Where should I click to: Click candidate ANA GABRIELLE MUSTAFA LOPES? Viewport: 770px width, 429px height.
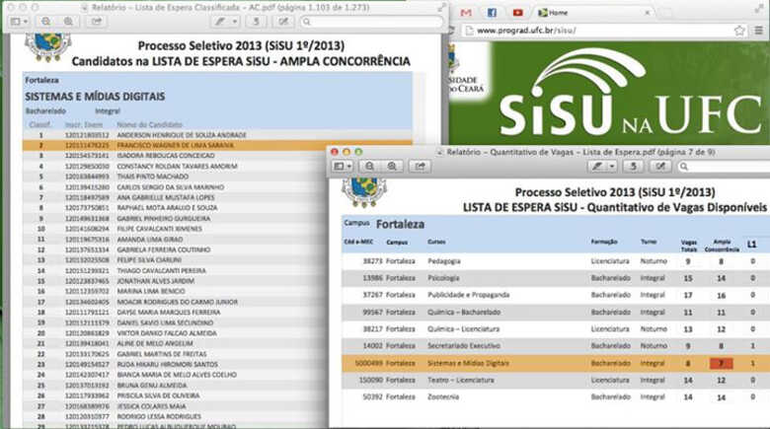point(166,198)
